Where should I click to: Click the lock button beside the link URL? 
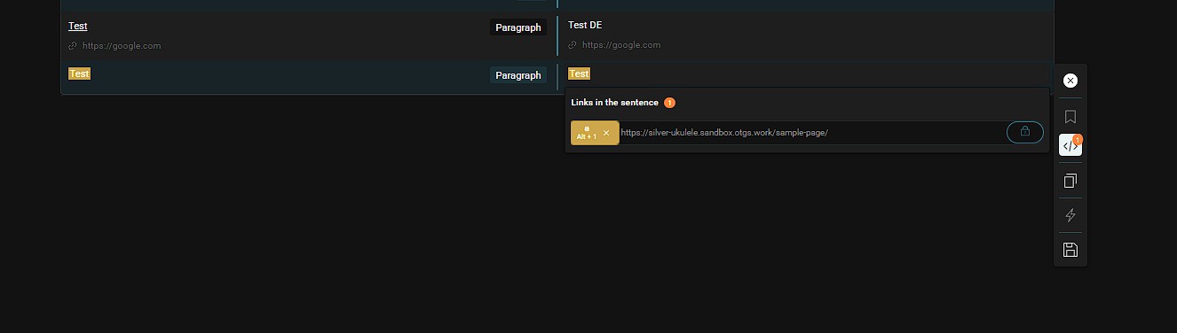1025,132
